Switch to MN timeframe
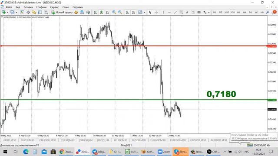This screenshot has width=278, height=156. click(262, 12)
